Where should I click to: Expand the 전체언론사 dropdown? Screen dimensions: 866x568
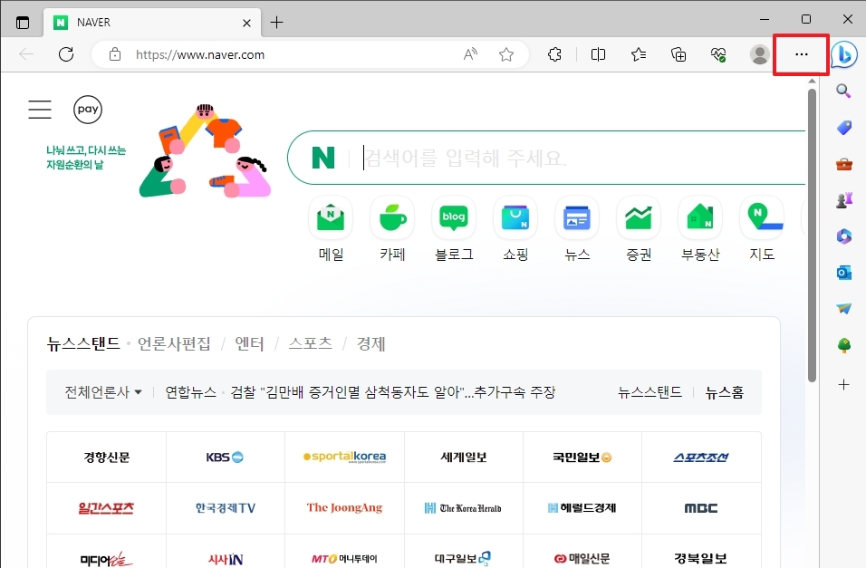(x=103, y=392)
